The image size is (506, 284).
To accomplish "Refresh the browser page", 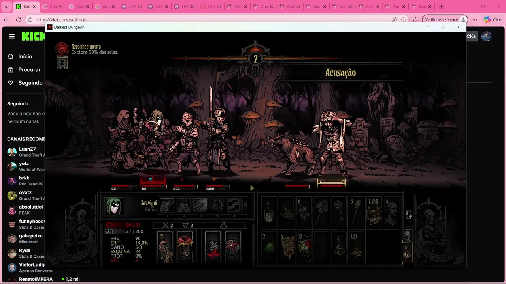I will pos(19,20).
